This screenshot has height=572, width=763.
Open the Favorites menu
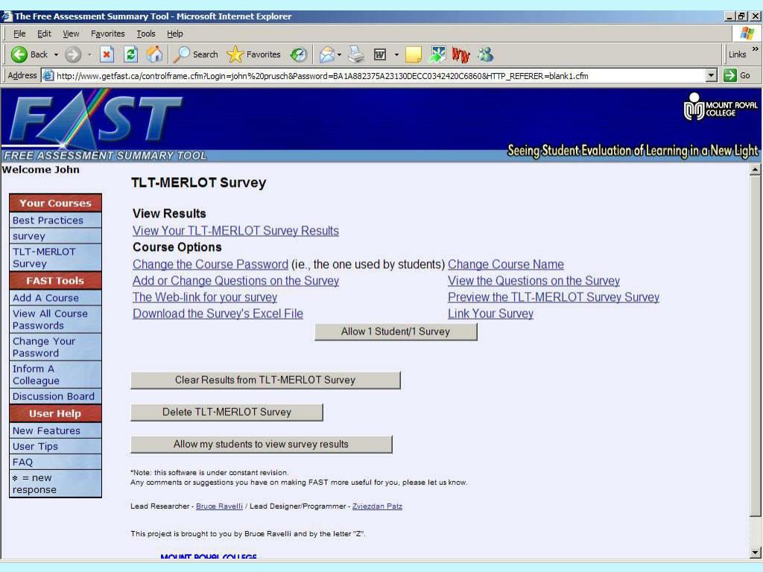click(107, 34)
